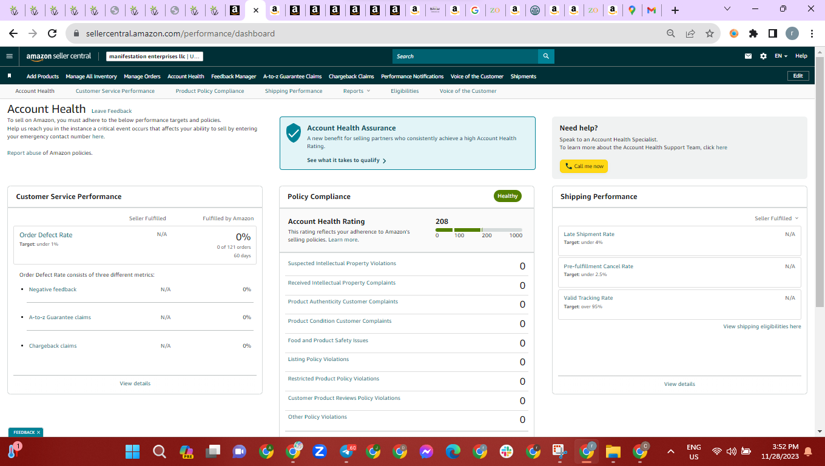Open File Explorer from the taskbar
The width and height of the screenshot is (825, 466).
pos(613,451)
